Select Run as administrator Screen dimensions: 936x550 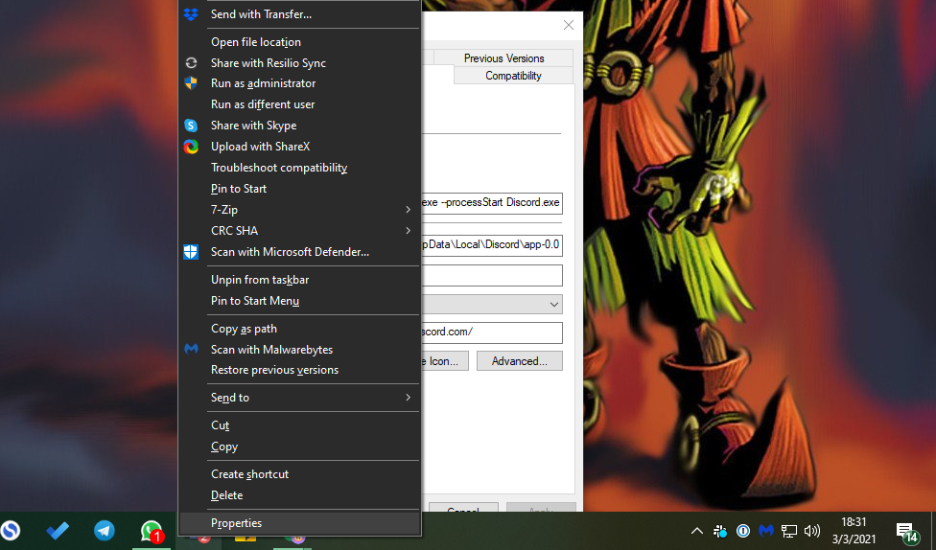(x=299, y=83)
